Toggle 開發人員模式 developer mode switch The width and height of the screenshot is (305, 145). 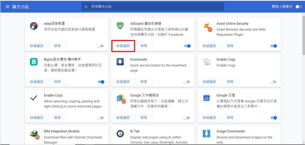(x=298, y=7)
